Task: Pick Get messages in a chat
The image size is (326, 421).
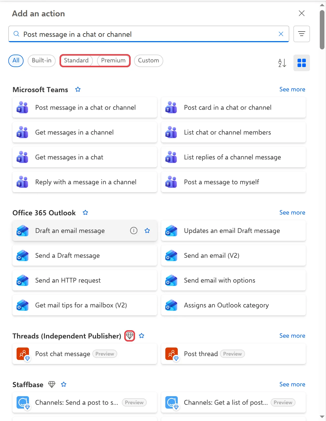Action: click(85, 157)
